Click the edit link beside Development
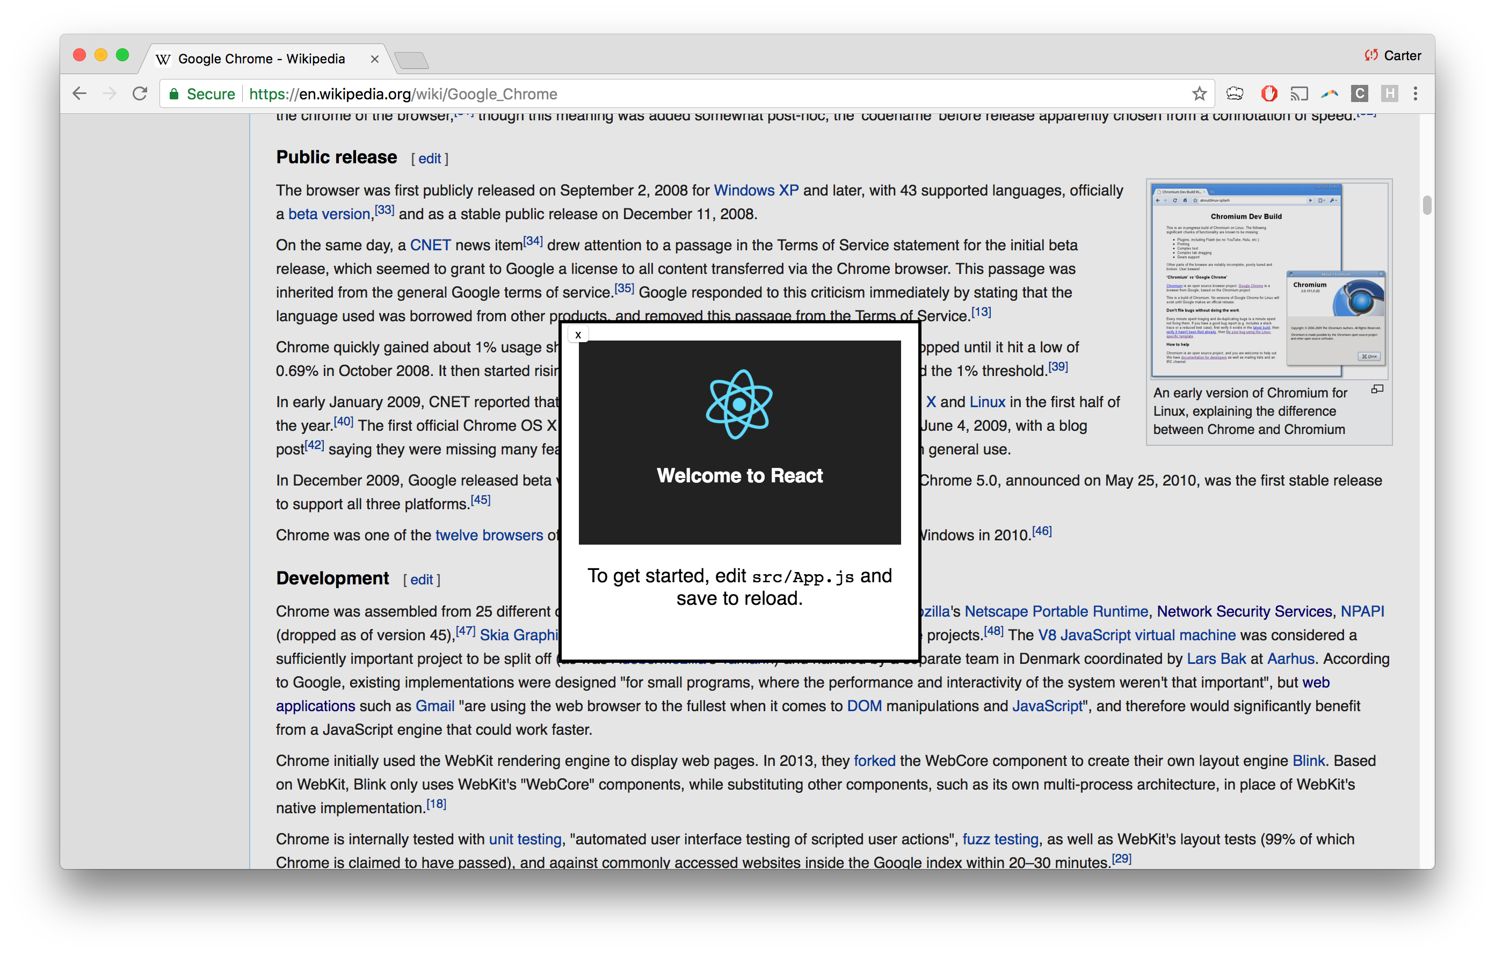This screenshot has height=955, width=1495. (x=422, y=580)
